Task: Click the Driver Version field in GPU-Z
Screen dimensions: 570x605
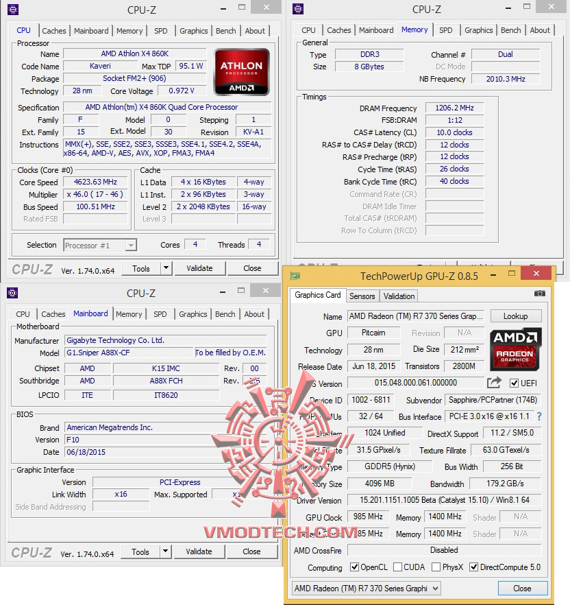Action: [x=445, y=500]
